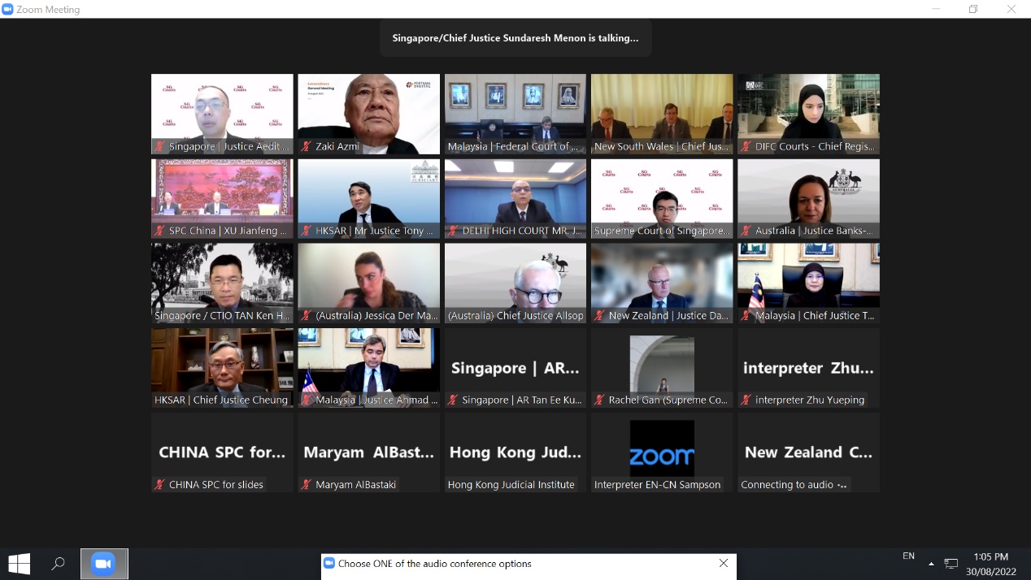Click muted mic icon on Malaysia Justice Ahmad tile
This screenshot has width=1031, height=580.
pyautogui.click(x=307, y=400)
